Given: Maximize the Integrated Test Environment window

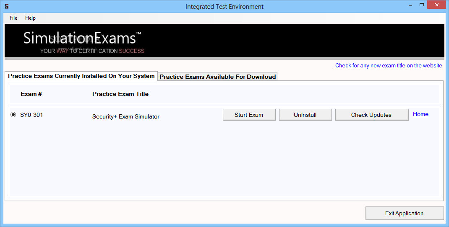Looking at the screenshot, I should (x=421, y=5).
